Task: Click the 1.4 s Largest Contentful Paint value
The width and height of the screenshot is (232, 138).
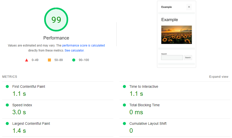Action: (19, 131)
